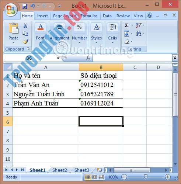181x184 pixels.
Task: Open the Alignment group
Action: (x=60, y=34)
